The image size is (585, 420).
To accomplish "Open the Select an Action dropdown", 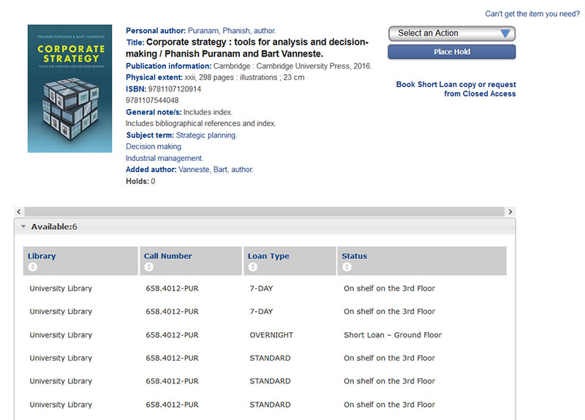I will pos(452,33).
